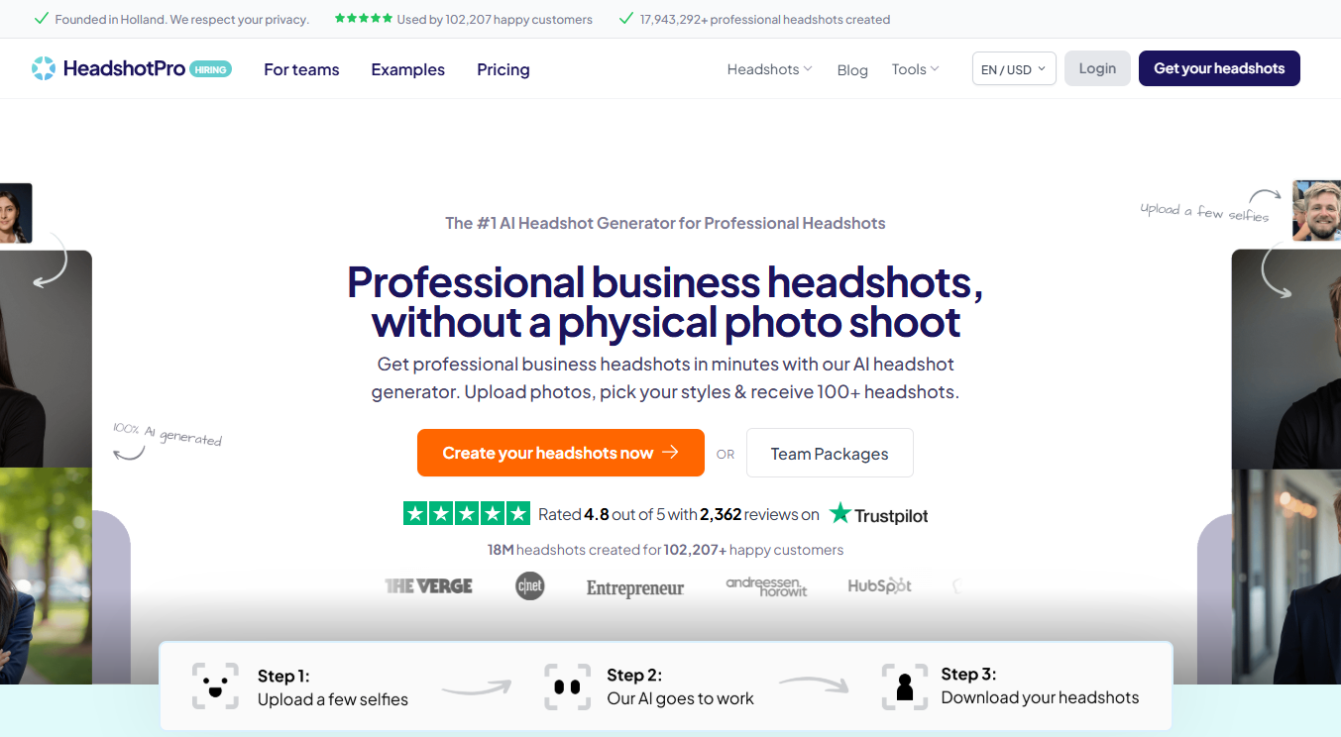This screenshot has width=1341, height=737.
Task: Click the Trustpilot logo
Action: pyautogui.click(x=879, y=514)
